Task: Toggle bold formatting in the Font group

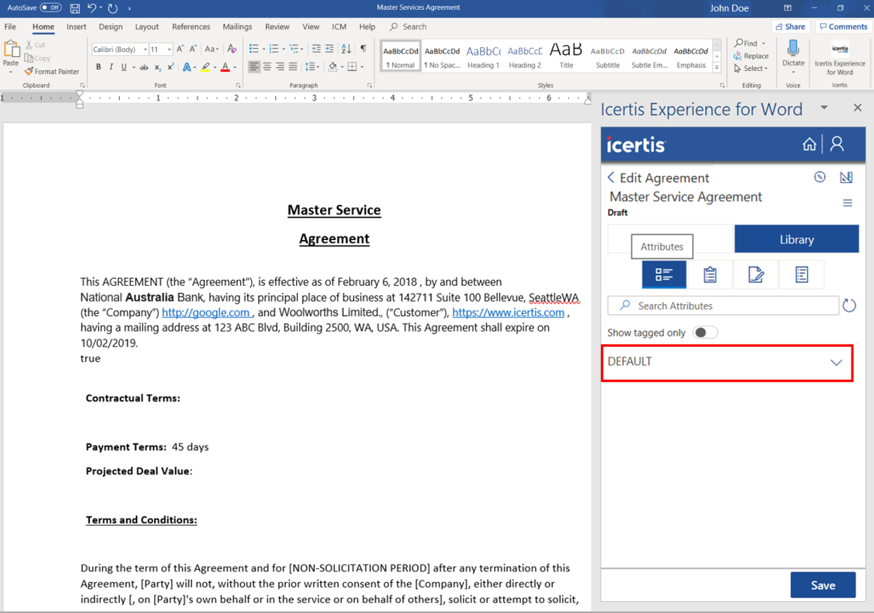Action: (x=99, y=68)
